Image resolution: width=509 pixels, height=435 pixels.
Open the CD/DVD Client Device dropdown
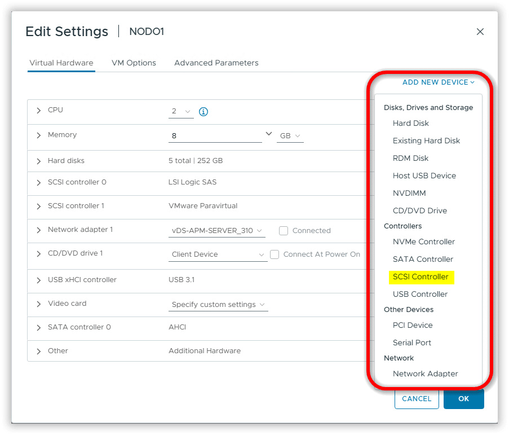click(x=218, y=254)
